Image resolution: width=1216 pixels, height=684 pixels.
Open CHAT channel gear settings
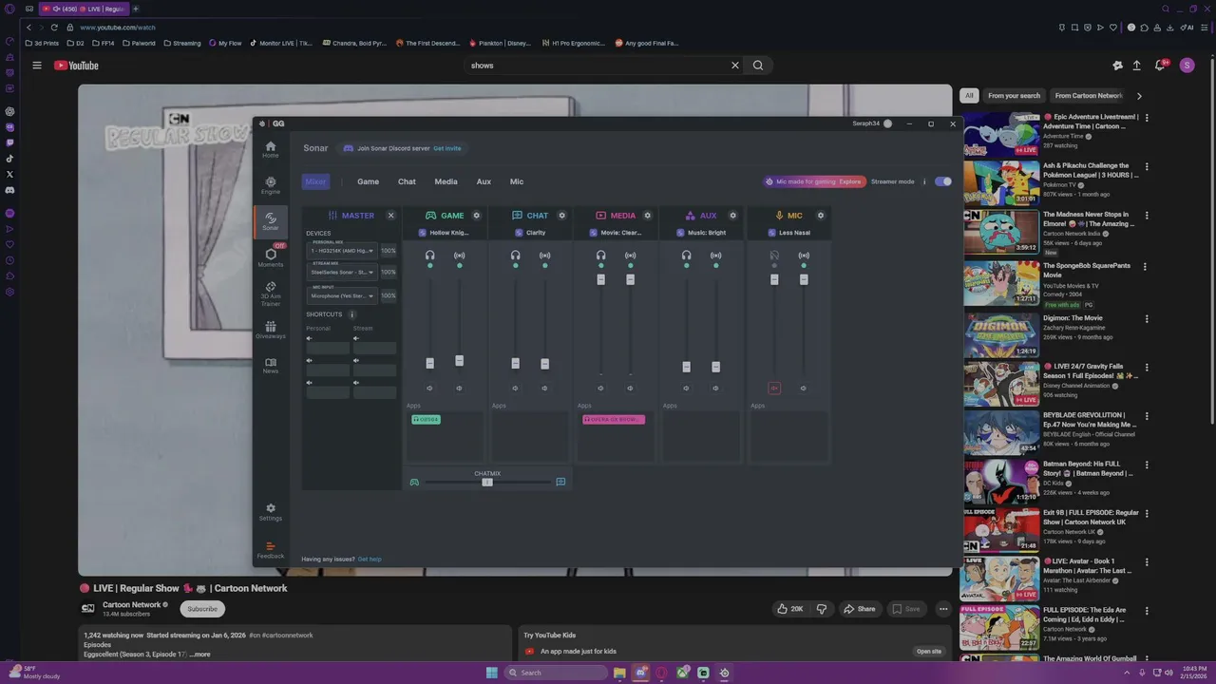[x=562, y=216]
